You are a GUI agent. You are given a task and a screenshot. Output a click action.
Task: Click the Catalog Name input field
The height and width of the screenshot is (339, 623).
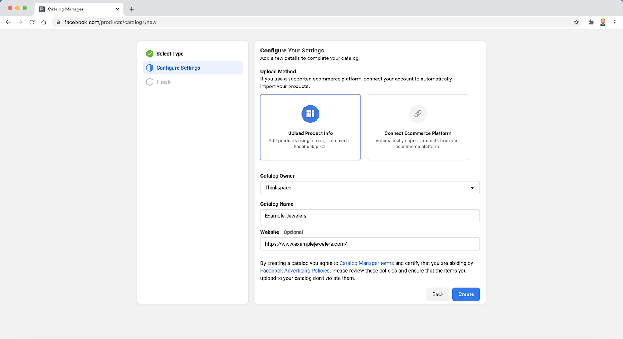pyautogui.click(x=370, y=216)
